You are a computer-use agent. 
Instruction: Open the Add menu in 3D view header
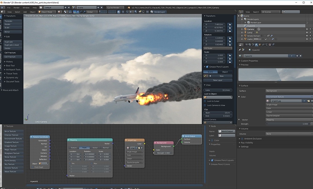(25, 12)
